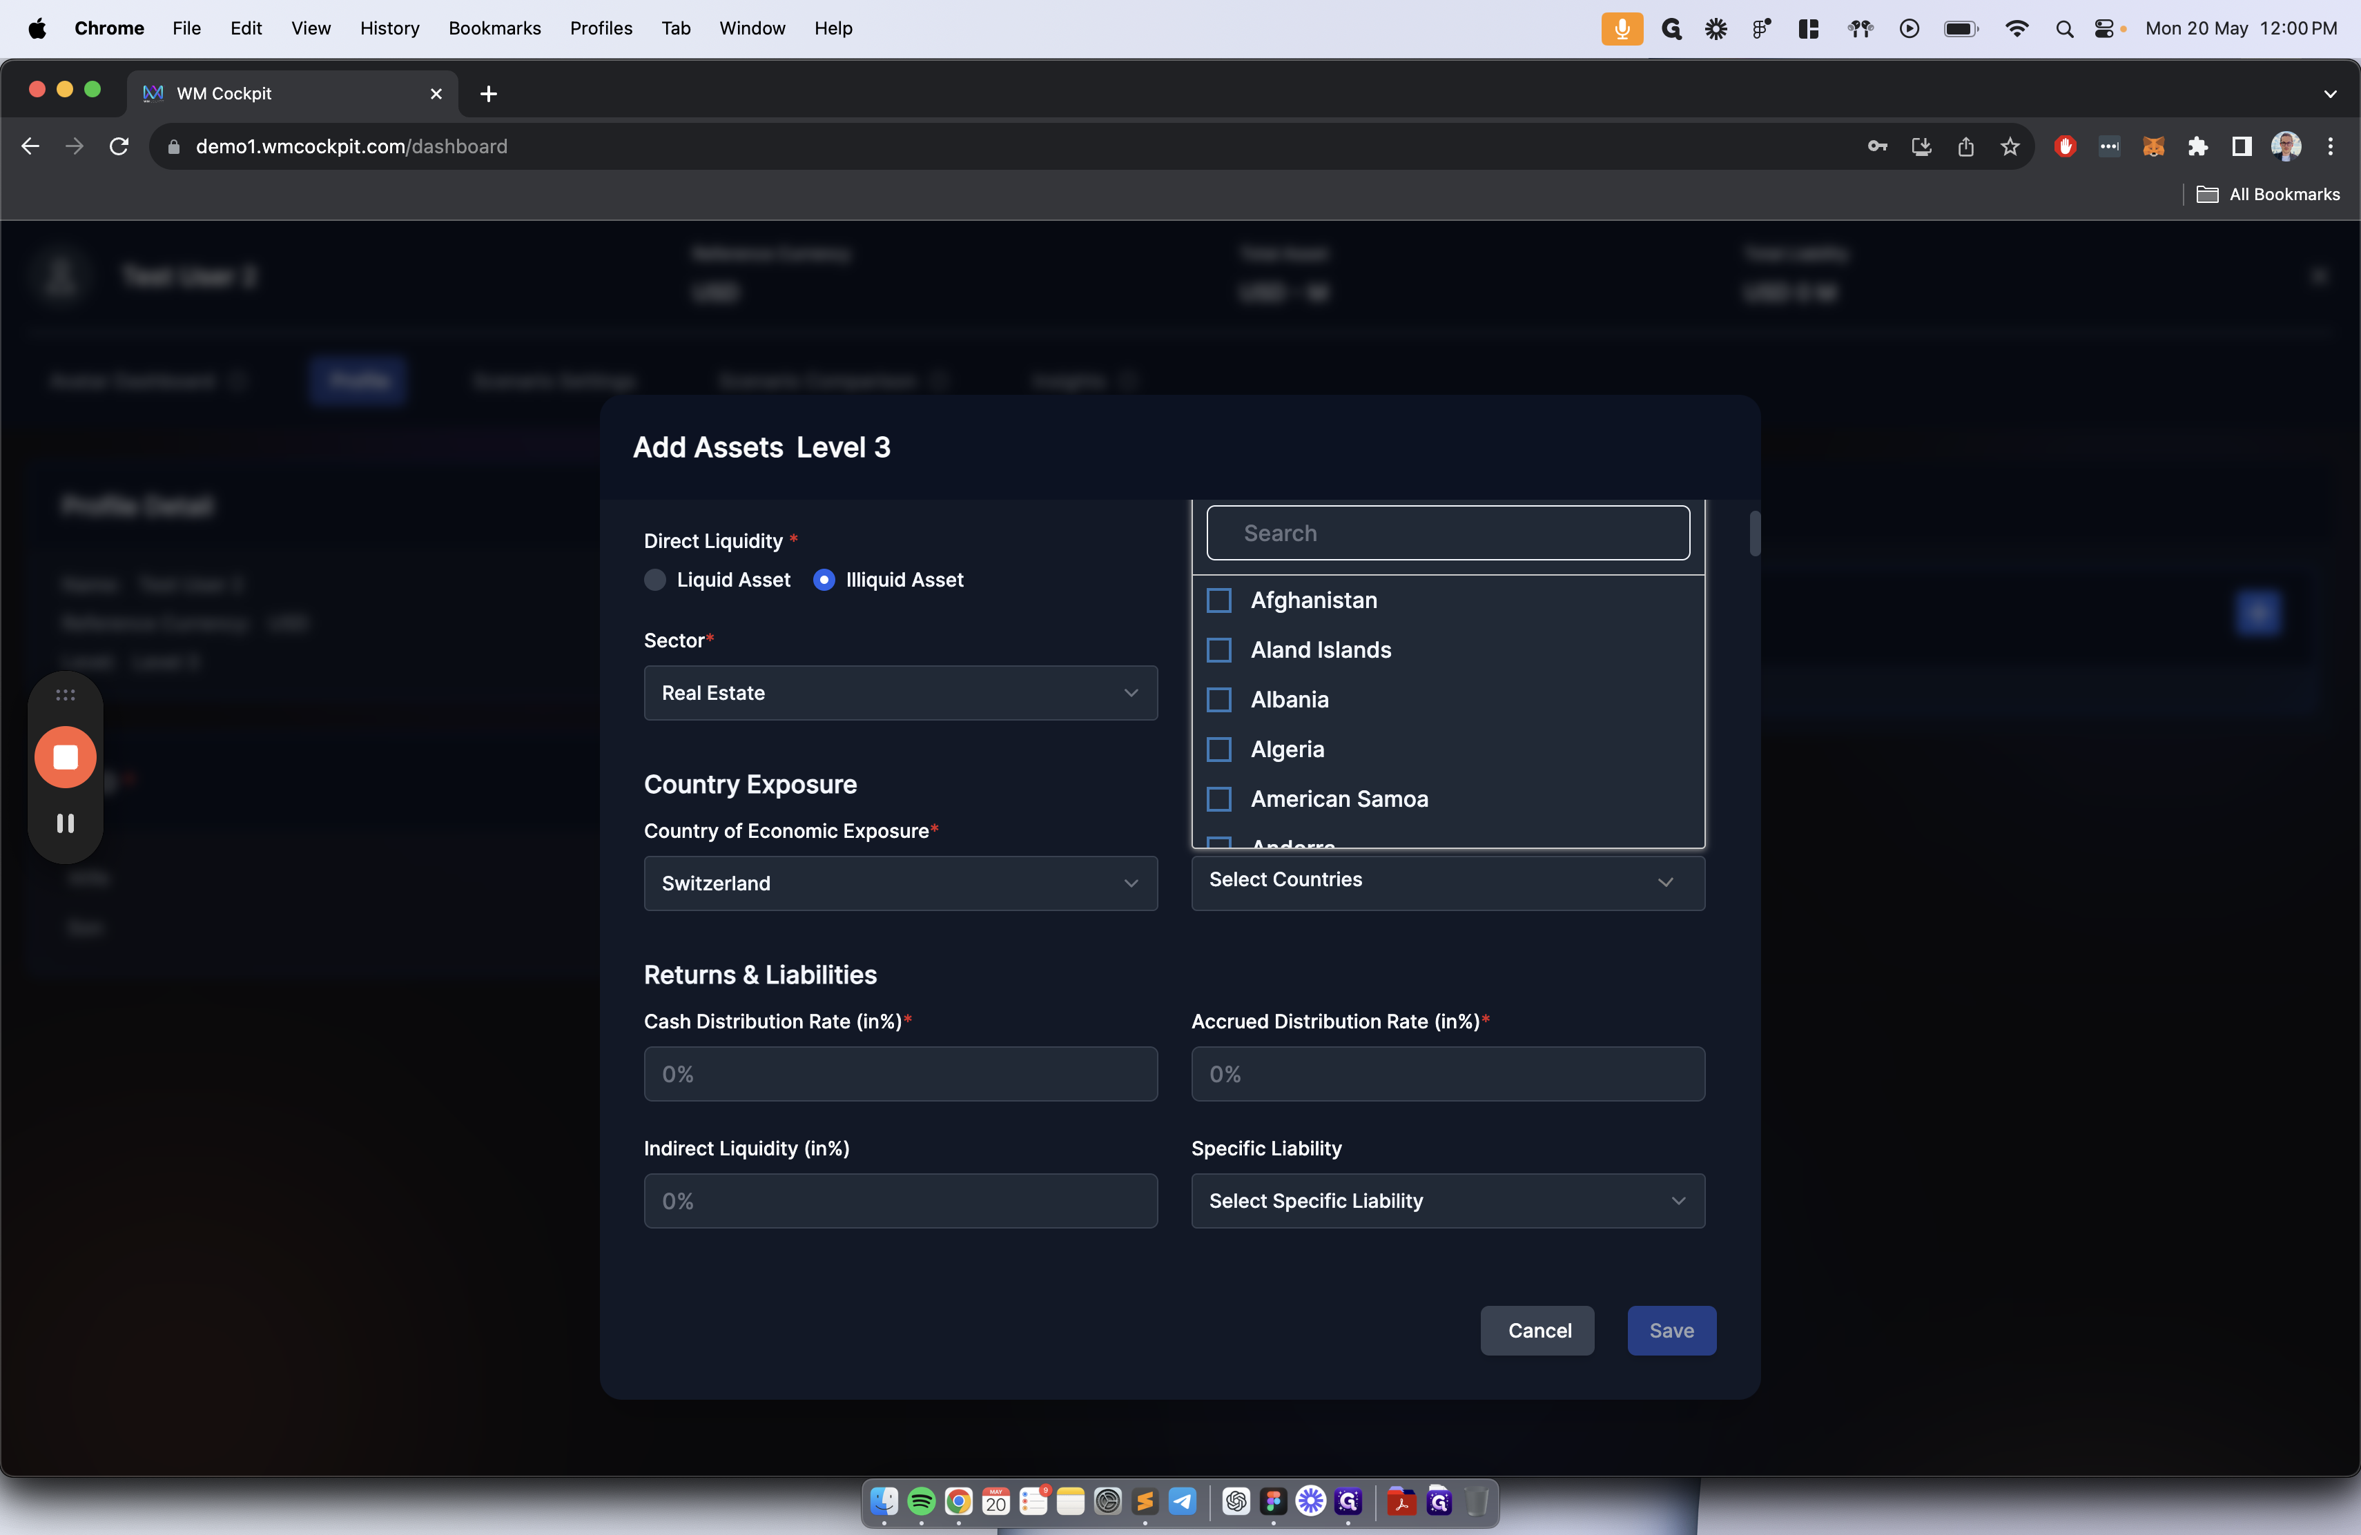Screen dimensions: 2361x1535
Task: Select the Liquid Asset radio option
Action: click(654, 580)
